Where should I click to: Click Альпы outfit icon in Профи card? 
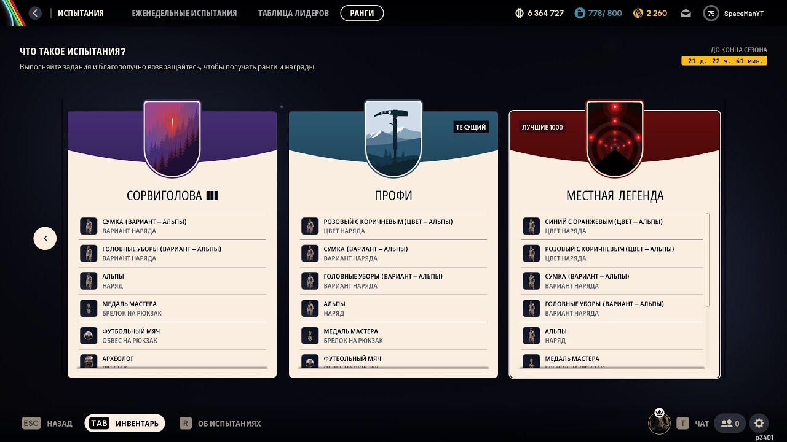(x=310, y=308)
